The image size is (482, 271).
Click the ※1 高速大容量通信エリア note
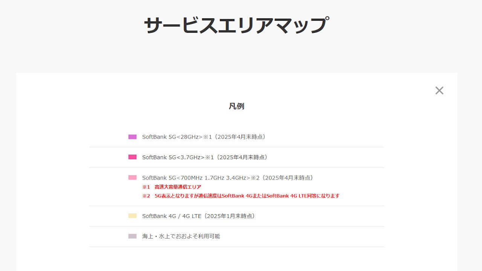point(172,187)
